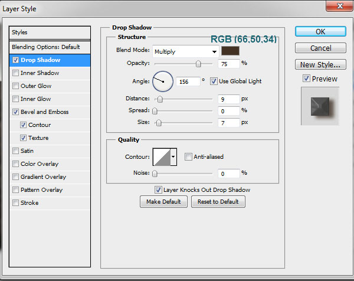Close the Layer Style dialog
The width and height of the screenshot is (354, 281).
(340, 6)
